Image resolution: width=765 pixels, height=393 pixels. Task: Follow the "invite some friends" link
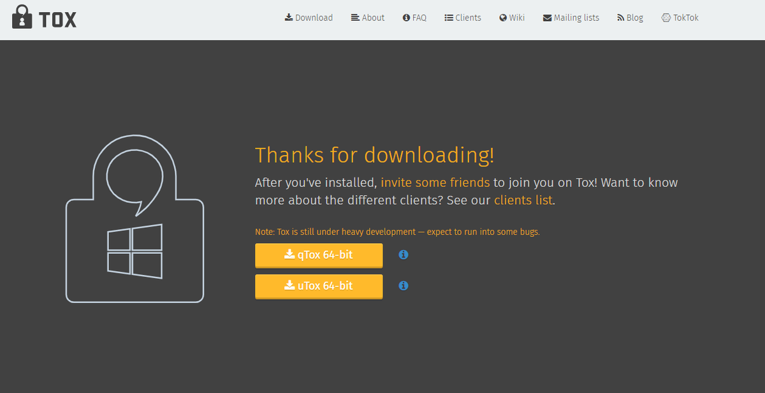(x=435, y=182)
